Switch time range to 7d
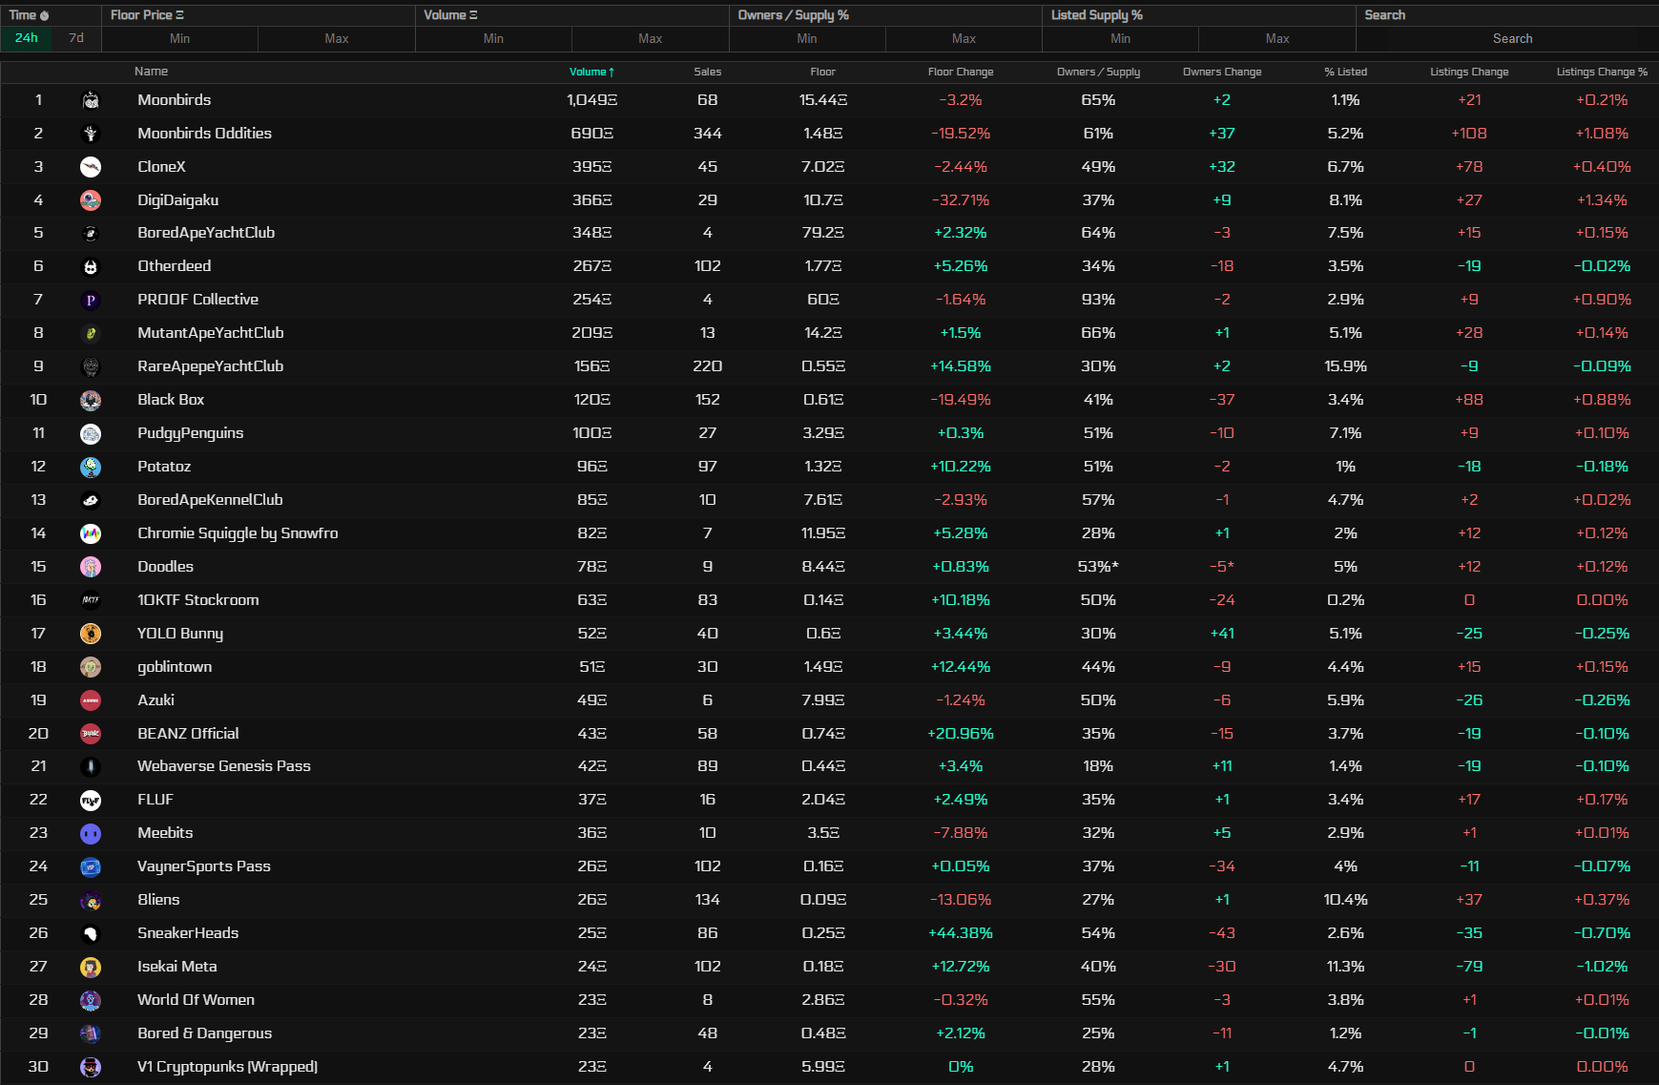The width and height of the screenshot is (1659, 1085). click(76, 38)
